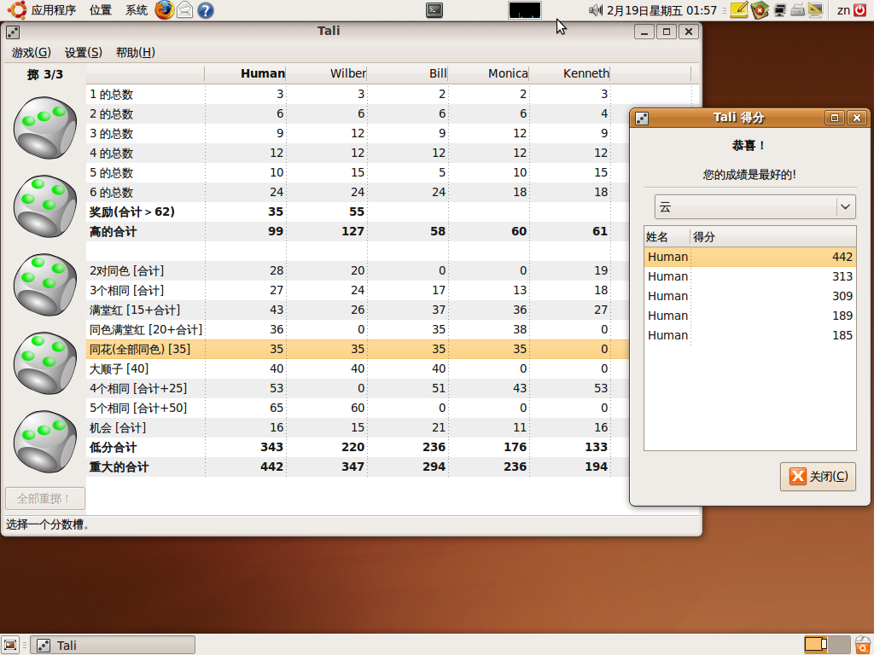
Task: Open the terminal launcher in panel
Action: click(x=434, y=10)
